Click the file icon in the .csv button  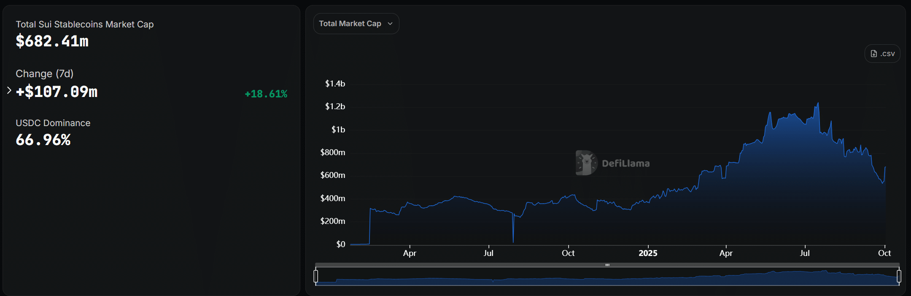[x=874, y=54]
